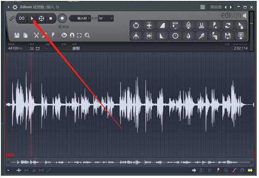Screen dimensions: 259x178
Task: Toggle the scrub (film reel) playback button
Action: coord(41,18)
